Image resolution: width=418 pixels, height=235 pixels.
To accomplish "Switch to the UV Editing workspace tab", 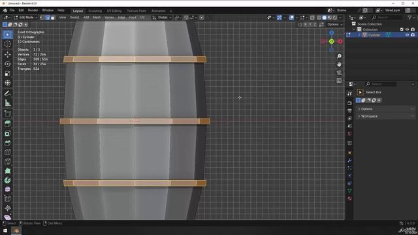I will 114,11.
